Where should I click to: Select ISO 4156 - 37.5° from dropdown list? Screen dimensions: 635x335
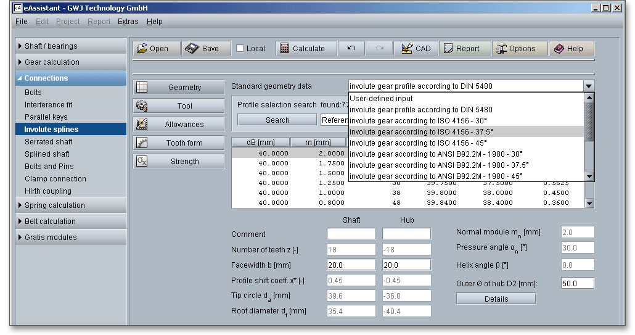click(422, 131)
